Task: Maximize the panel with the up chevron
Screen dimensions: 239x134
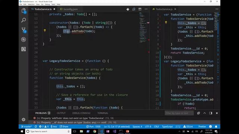Action: coord(205,113)
